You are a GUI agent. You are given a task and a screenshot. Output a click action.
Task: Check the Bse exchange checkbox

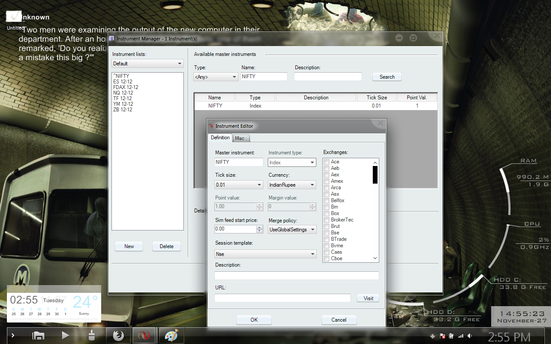(x=326, y=233)
